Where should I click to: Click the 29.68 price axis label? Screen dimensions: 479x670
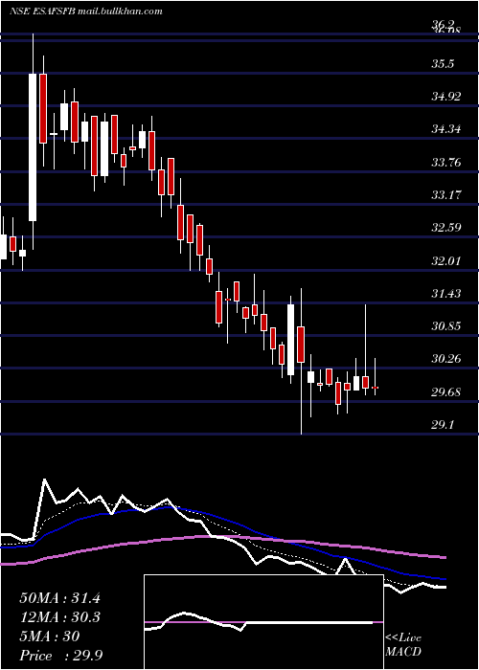(446, 392)
